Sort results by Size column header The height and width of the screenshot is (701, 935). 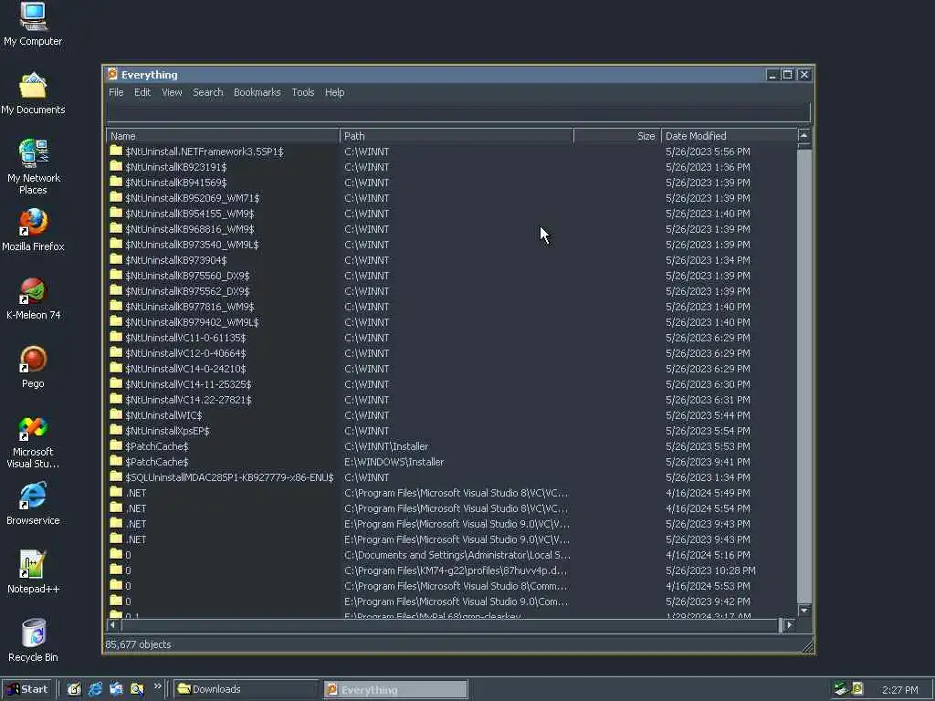[617, 136]
